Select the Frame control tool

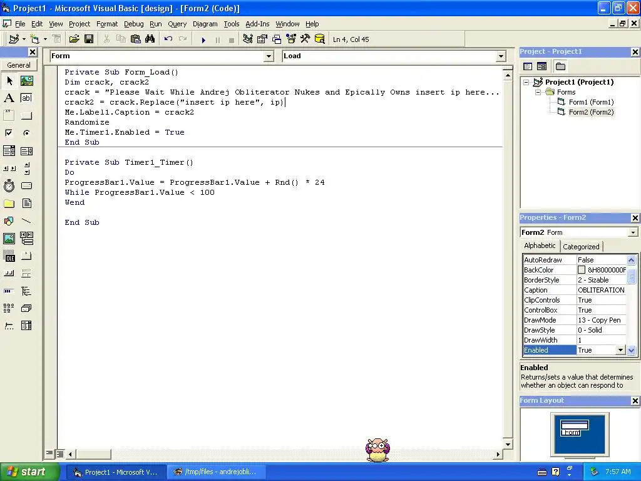coord(9,116)
